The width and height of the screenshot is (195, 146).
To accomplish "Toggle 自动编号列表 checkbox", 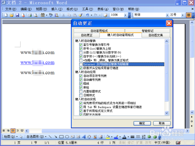I will click(x=81, y=80).
